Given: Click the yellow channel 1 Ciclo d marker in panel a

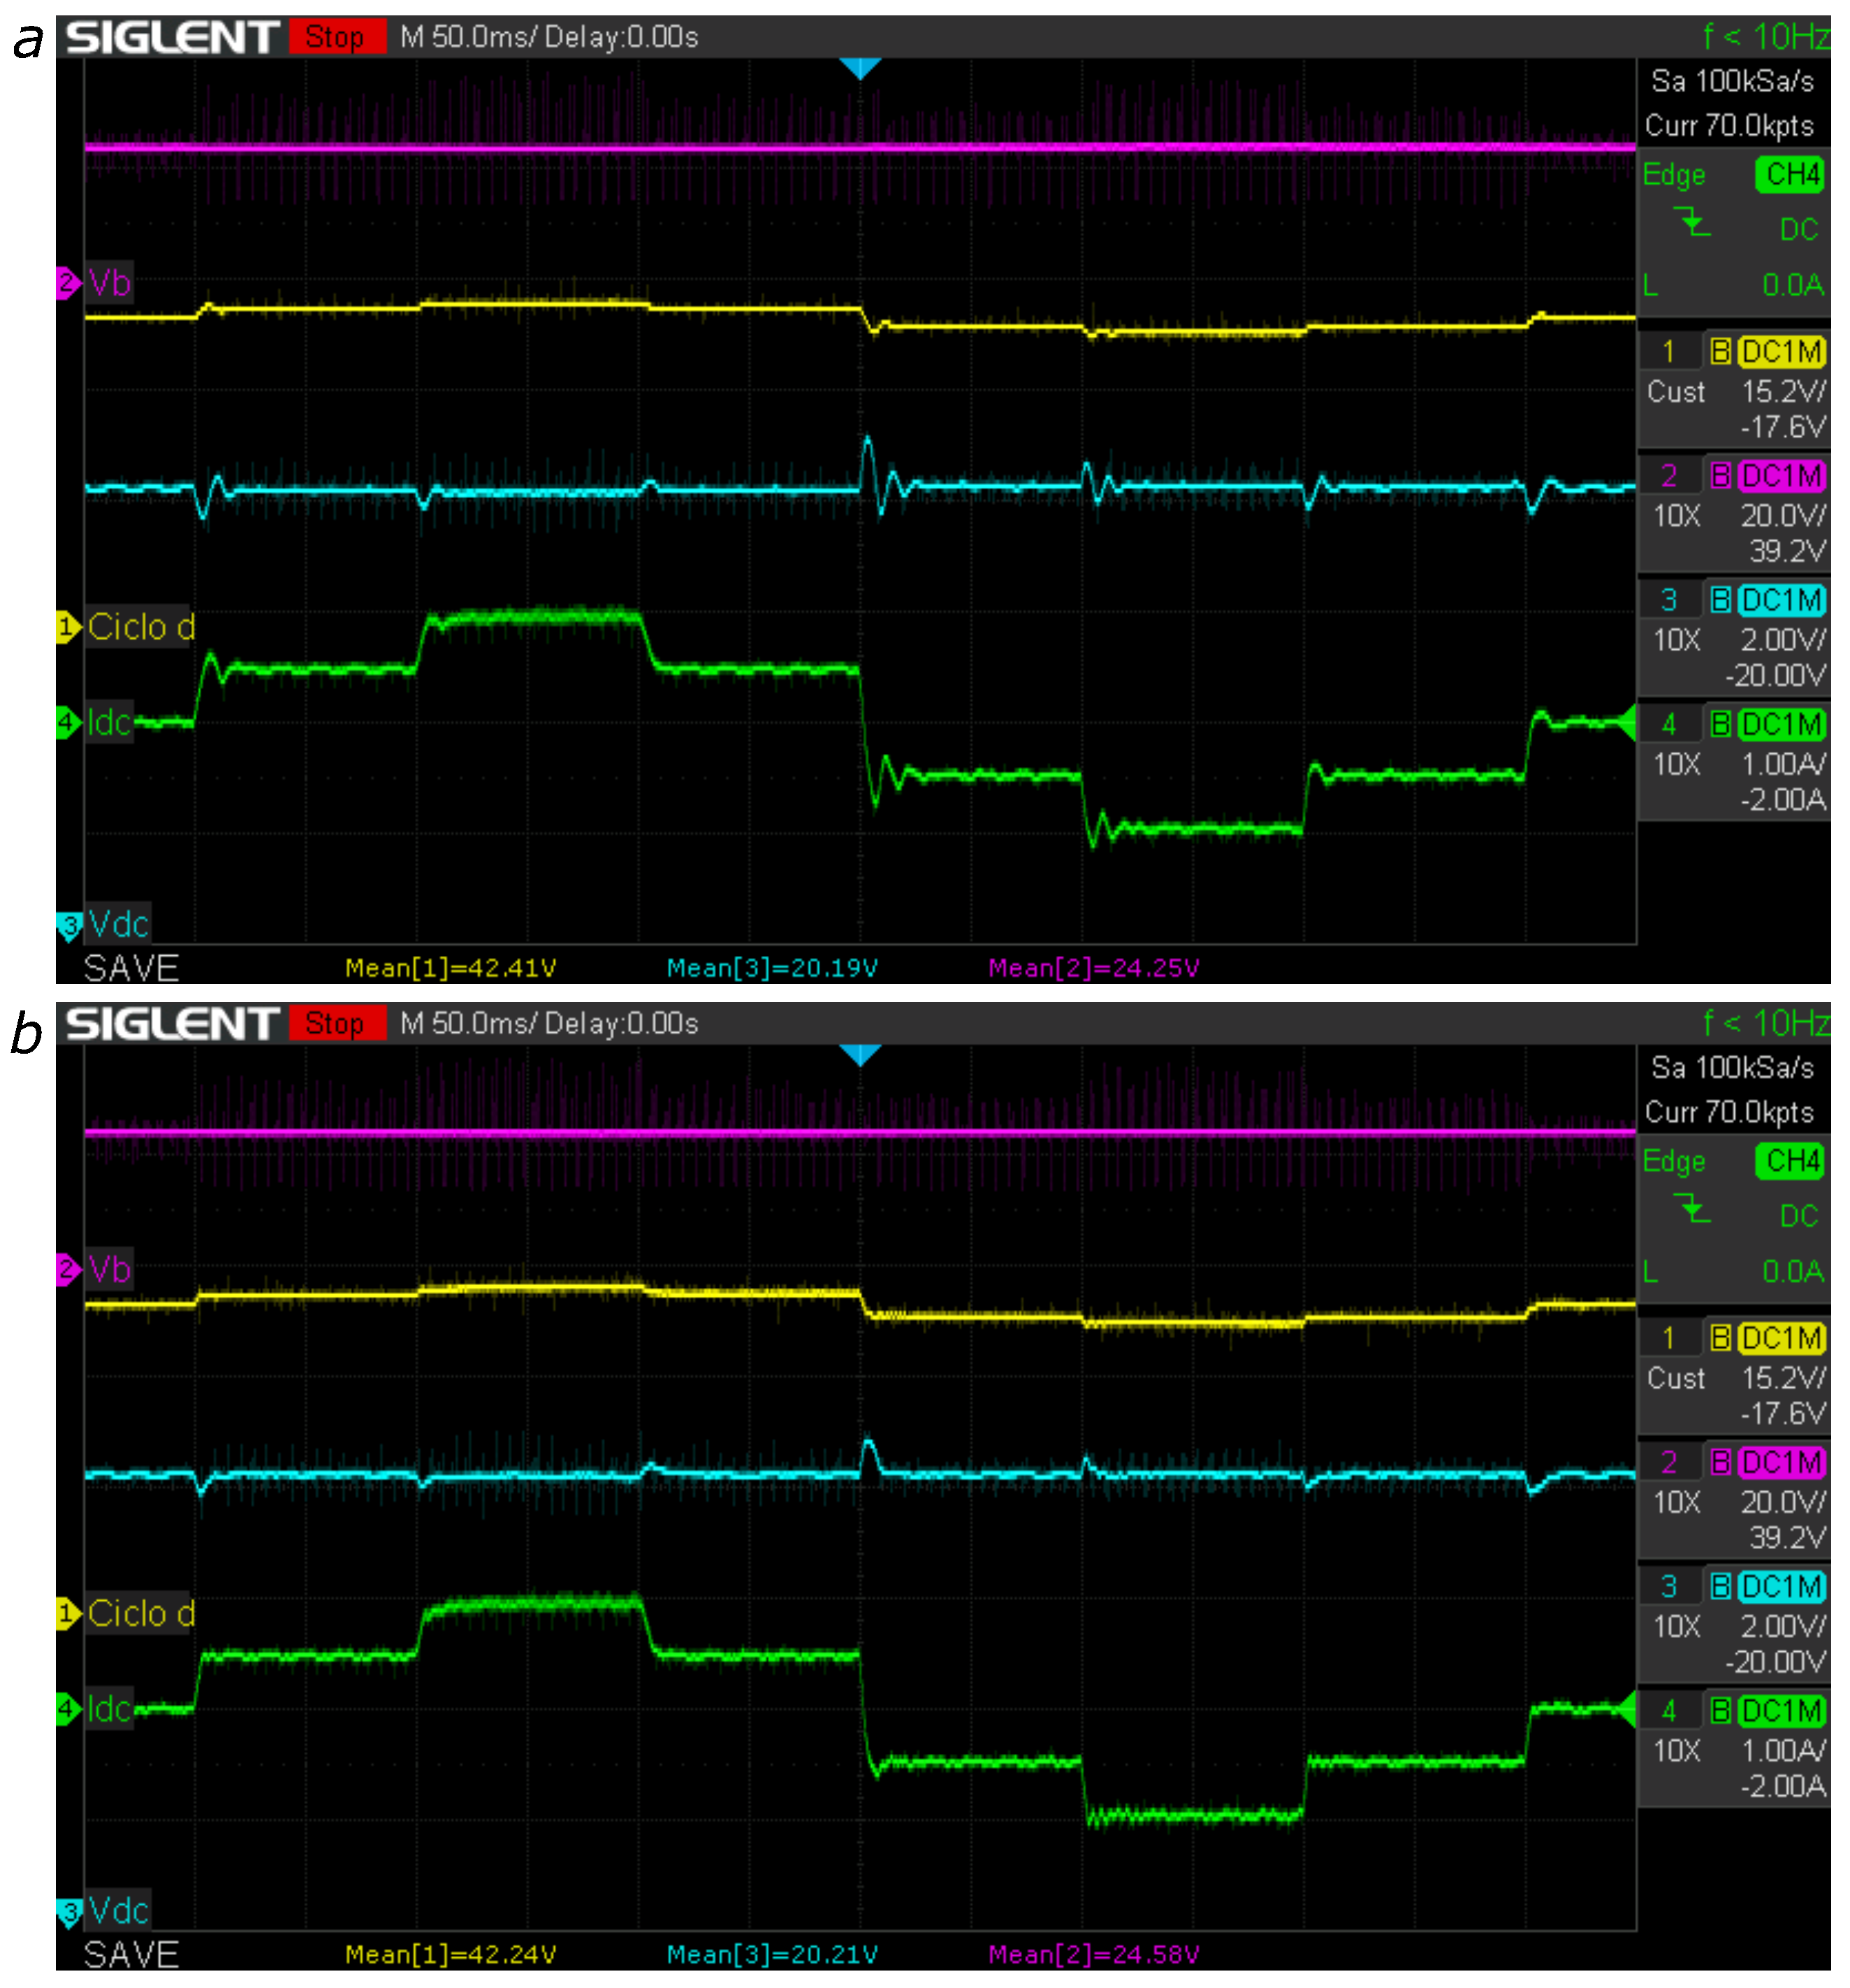Looking at the screenshot, I should click(68, 627).
